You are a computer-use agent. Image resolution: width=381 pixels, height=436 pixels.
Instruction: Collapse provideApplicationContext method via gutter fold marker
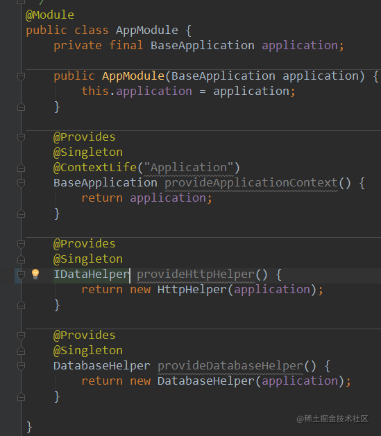tap(21, 183)
